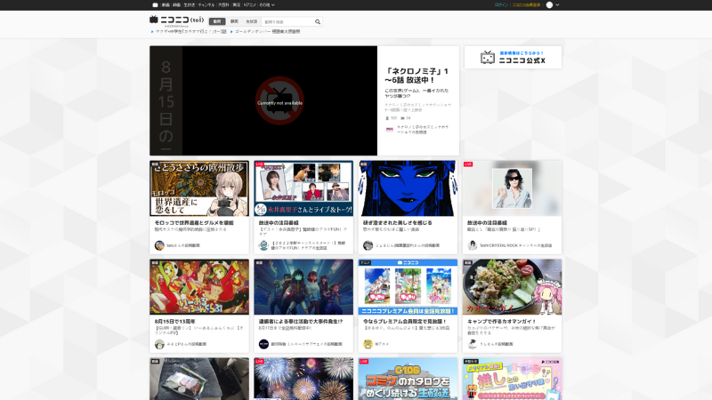Click uploader avatar under モロッコ card
The height and width of the screenshot is (400, 712).
click(x=159, y=245)
